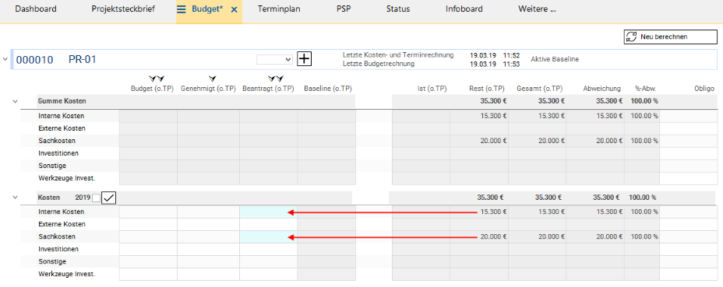This screenshot has width=723, height=287.
Task: Select project number 000010
Action: 34,59
